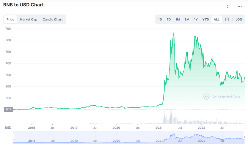Toggle the LOG scale option

[239, 19]
